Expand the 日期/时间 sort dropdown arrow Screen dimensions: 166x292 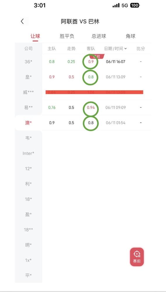pyautogui.click(x=126, y=48)
